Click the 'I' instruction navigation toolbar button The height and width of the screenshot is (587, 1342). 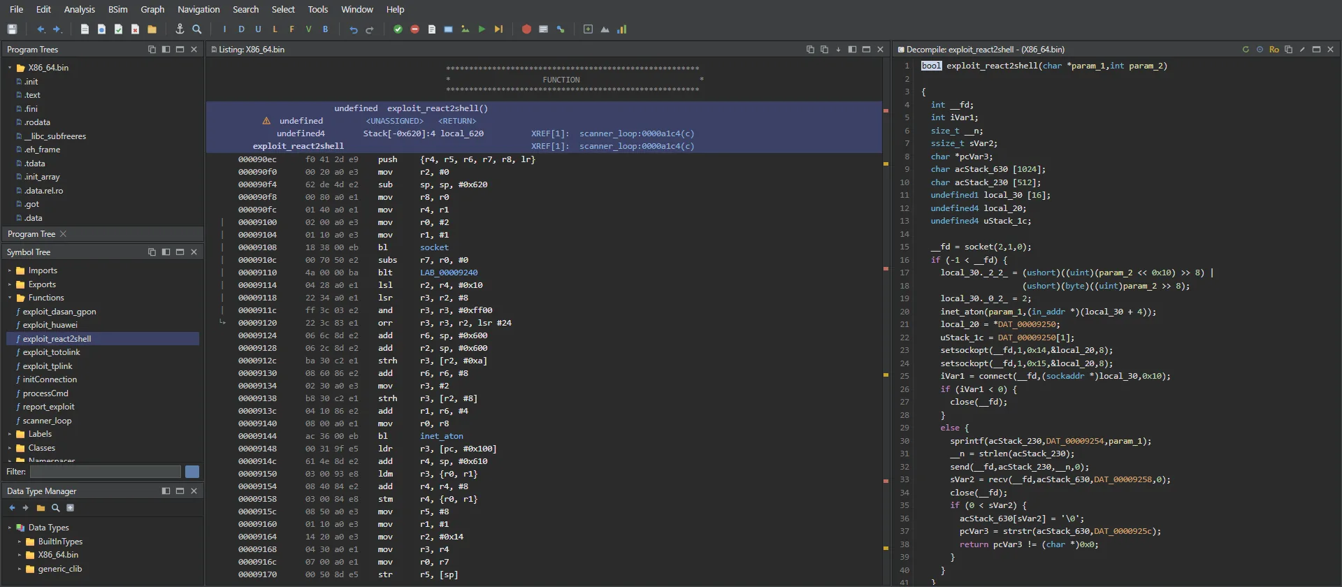(224, 29)
